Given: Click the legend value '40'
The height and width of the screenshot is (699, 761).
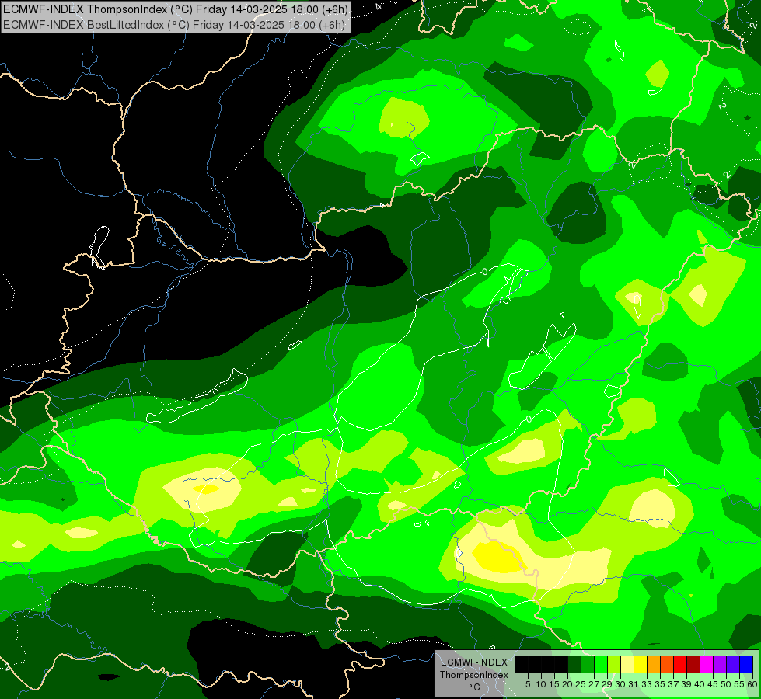Looking at the screenshot, I should tap(699, 684).
